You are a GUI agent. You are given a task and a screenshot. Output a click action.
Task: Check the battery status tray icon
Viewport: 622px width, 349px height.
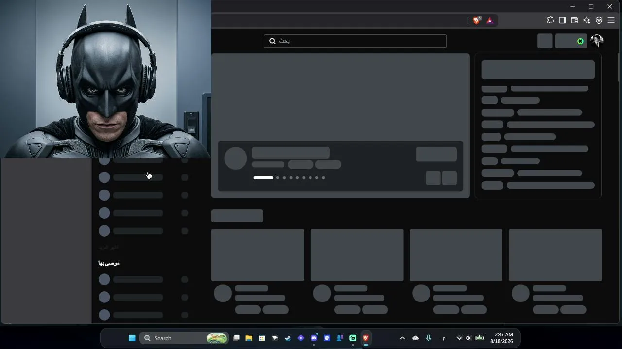click(480, 338)
